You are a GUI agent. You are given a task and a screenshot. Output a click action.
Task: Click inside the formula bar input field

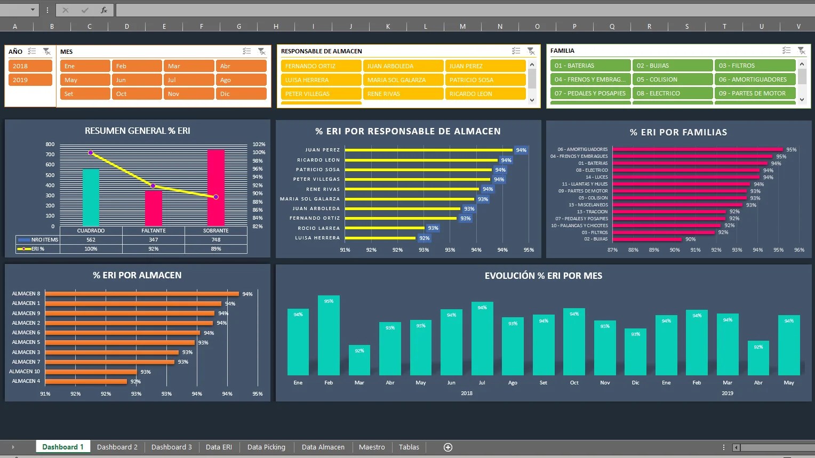click(320, 10)
